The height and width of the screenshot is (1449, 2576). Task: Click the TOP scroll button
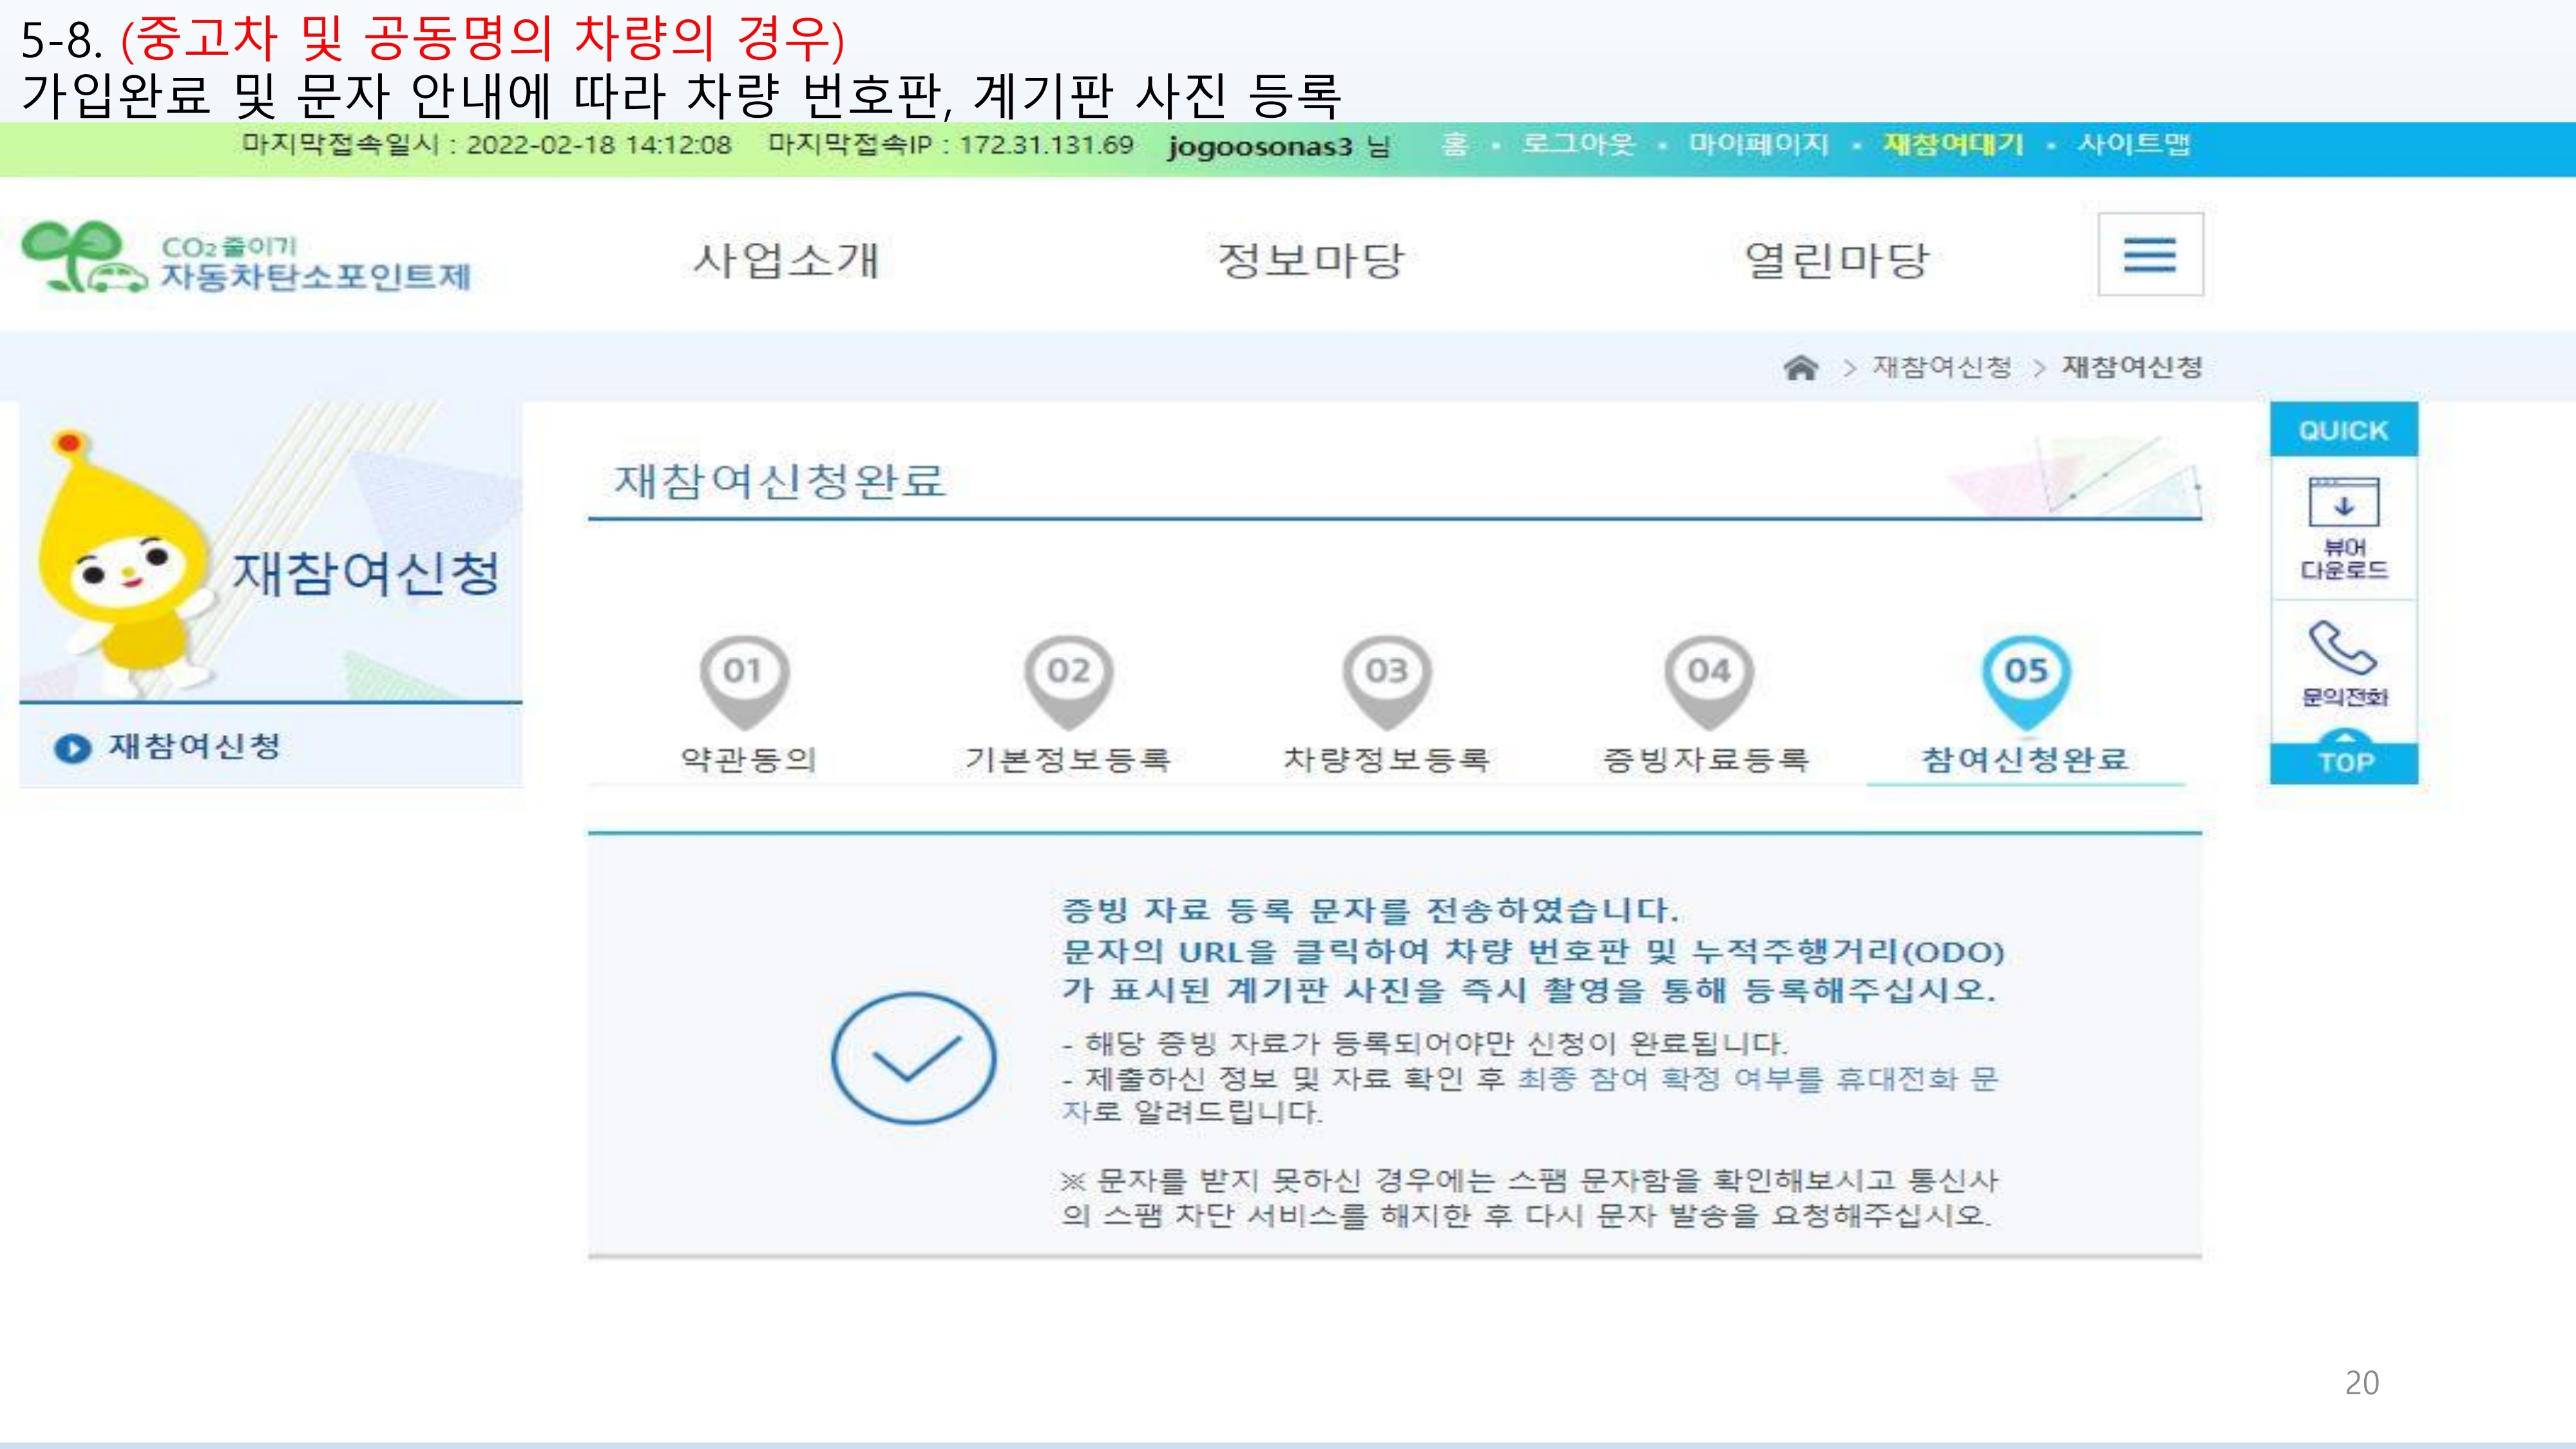(x=2344, y=761)
